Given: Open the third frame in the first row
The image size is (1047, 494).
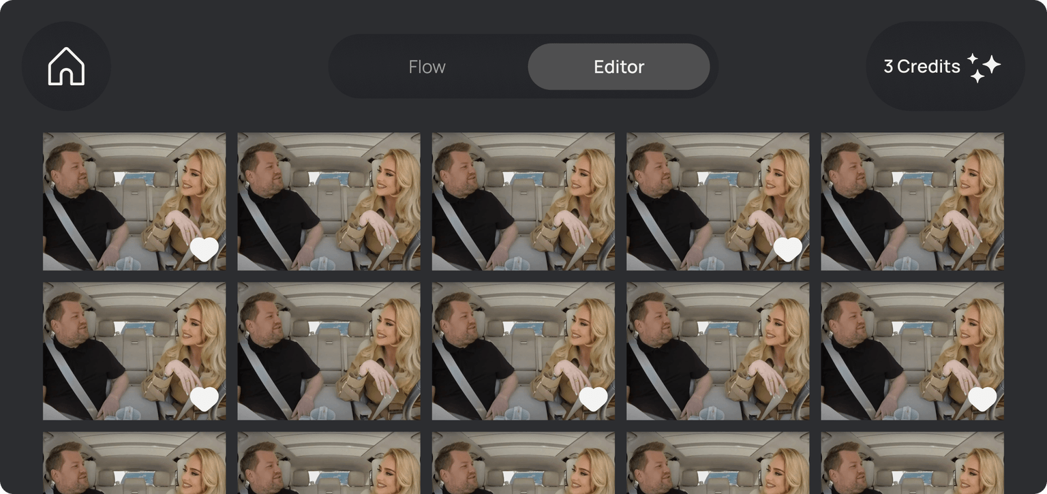Looking at the screenshot, I should [x=523, y=202].
